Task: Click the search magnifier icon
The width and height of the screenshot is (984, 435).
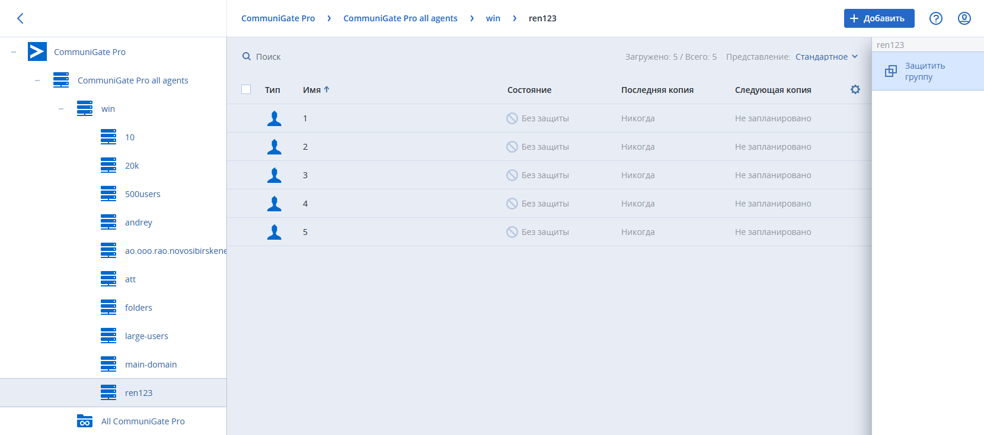Action: coord(247,57)
